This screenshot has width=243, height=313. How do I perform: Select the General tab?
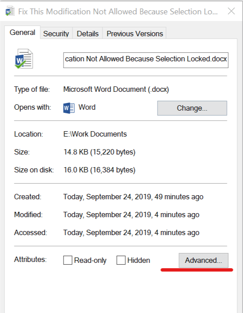click(22, 32)
